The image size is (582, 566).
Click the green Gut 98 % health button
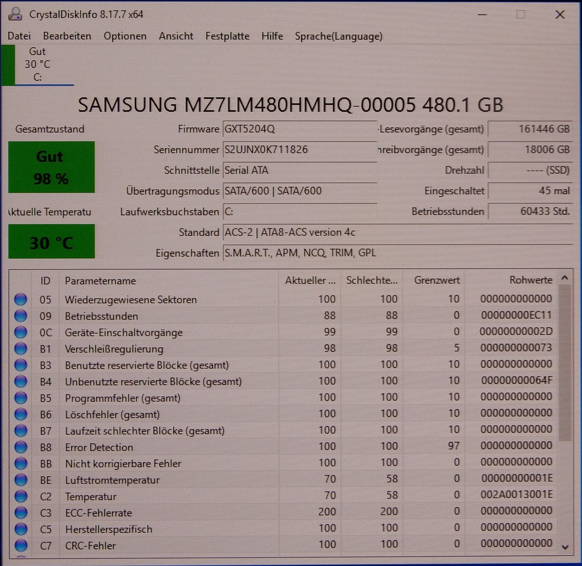click(x=52, y=167)
